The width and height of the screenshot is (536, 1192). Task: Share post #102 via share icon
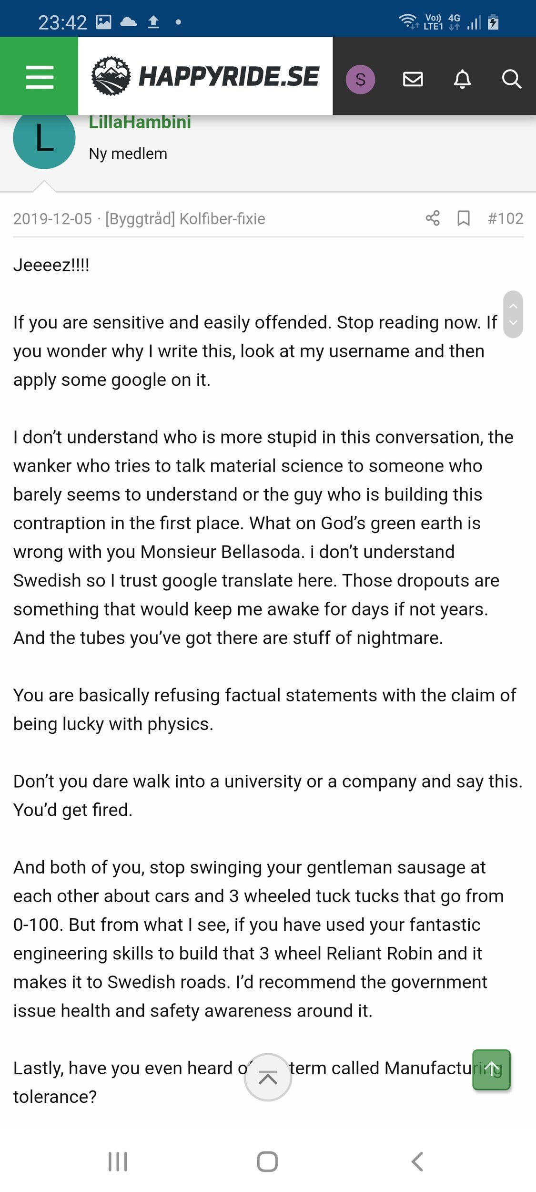[433, 218]
